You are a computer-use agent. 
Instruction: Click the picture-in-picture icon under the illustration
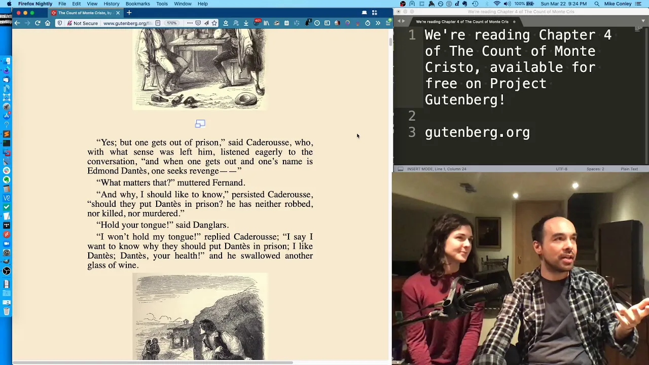(200, 123)
